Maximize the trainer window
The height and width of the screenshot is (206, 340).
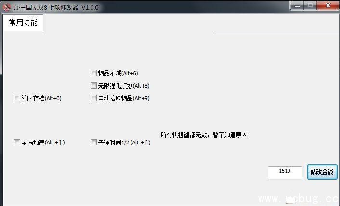coord(310,5)
